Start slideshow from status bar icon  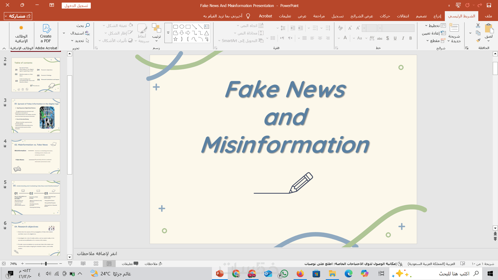(x=70, y=264)
